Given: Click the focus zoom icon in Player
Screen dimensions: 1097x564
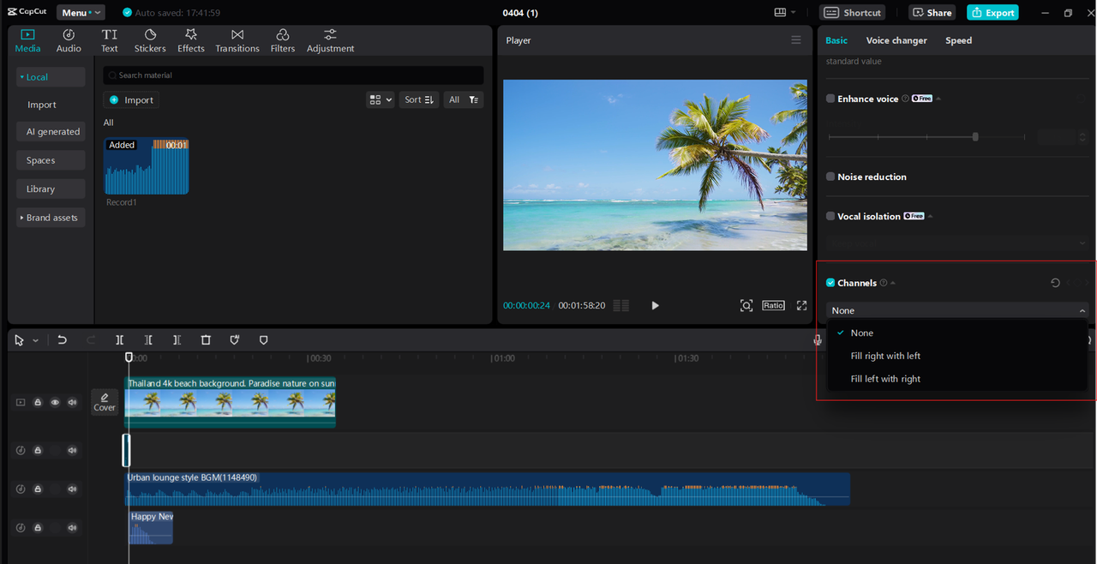Looking at the screenshot, I should pyautogui.click(x=746, y=305).
